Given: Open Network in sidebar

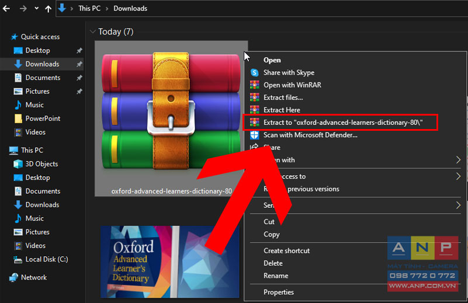Looking at the screenshot, I should pos(34,277).
